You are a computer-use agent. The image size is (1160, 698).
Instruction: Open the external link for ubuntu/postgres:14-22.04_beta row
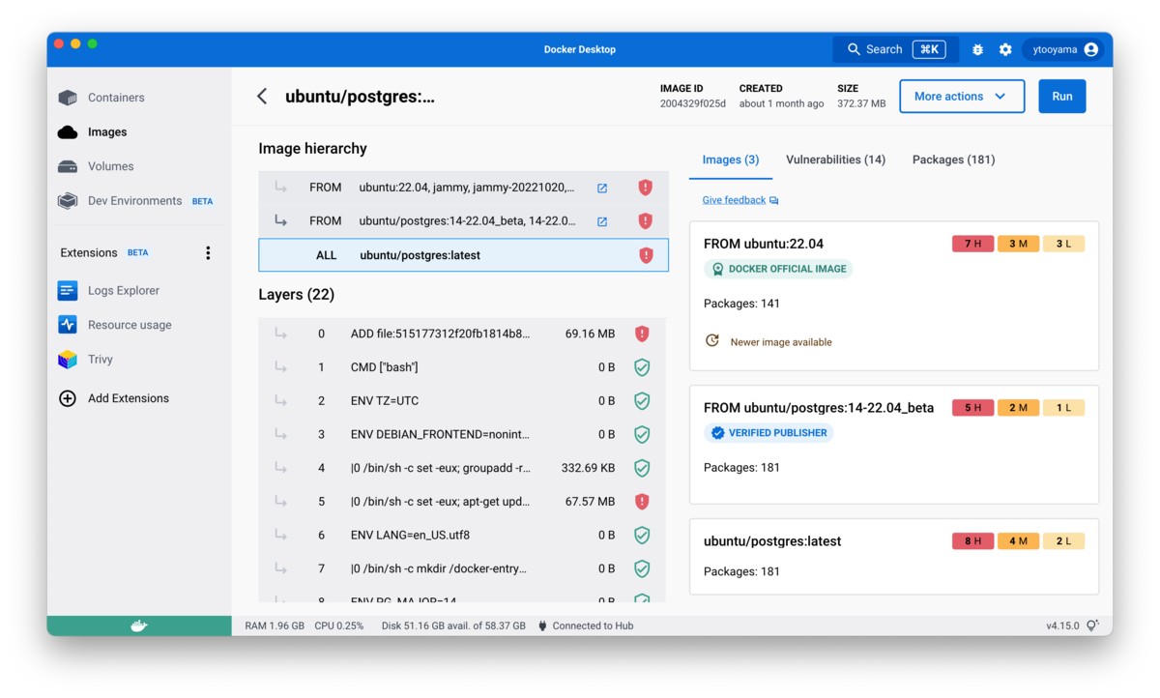(x=602, y=221)
